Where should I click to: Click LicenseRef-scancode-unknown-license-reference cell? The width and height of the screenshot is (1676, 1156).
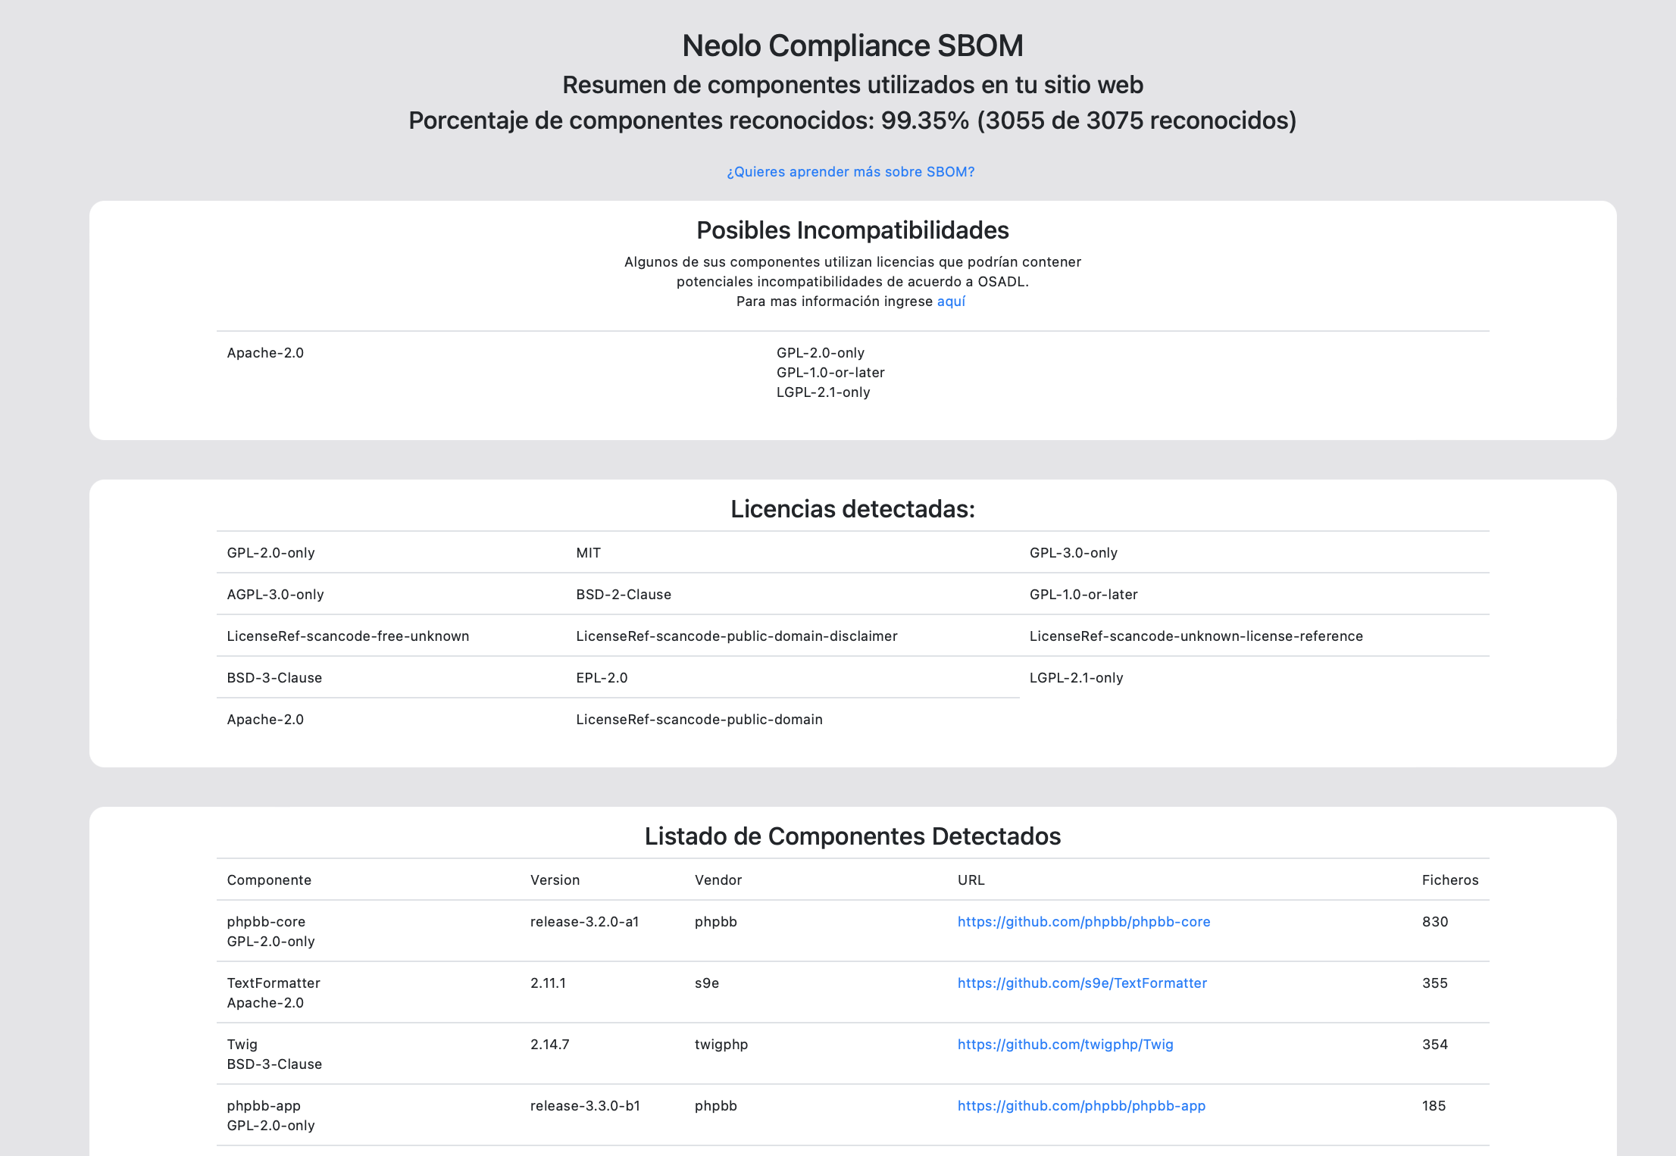pyautogui.click(x=1196, y=636)
